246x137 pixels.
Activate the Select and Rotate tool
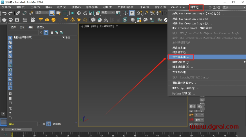click(85, 13)
